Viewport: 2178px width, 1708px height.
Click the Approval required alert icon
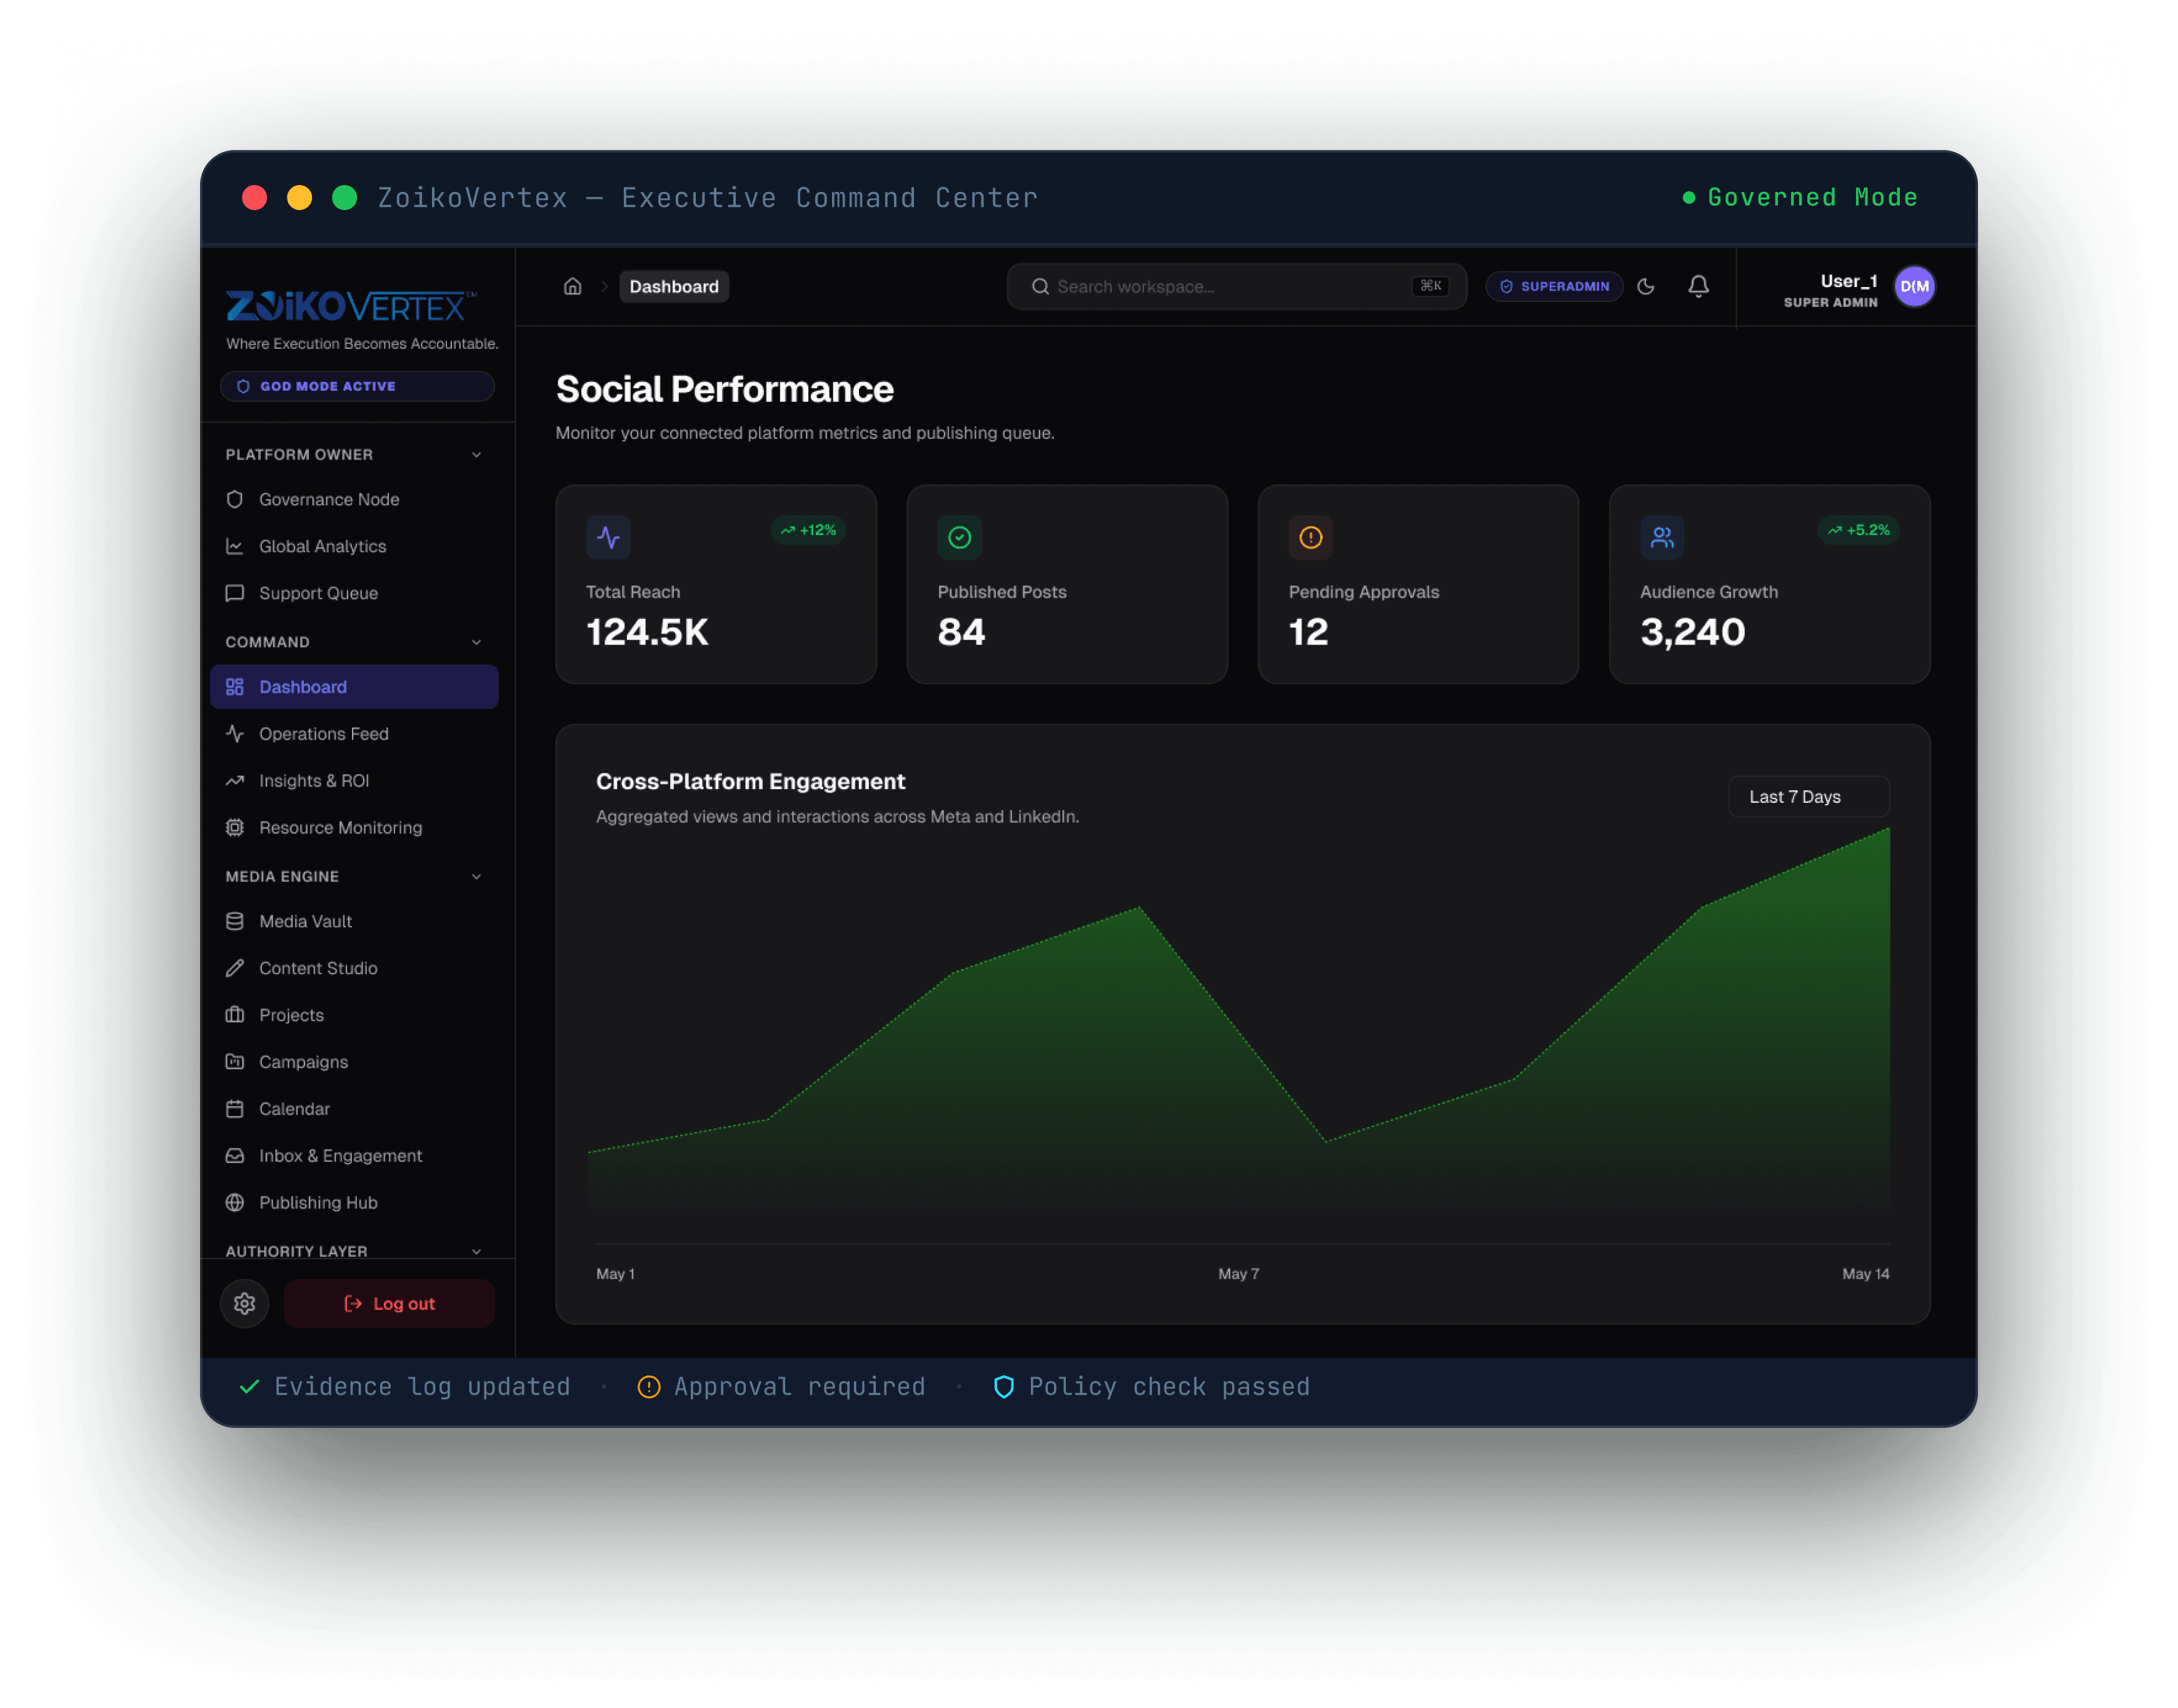649,1386
